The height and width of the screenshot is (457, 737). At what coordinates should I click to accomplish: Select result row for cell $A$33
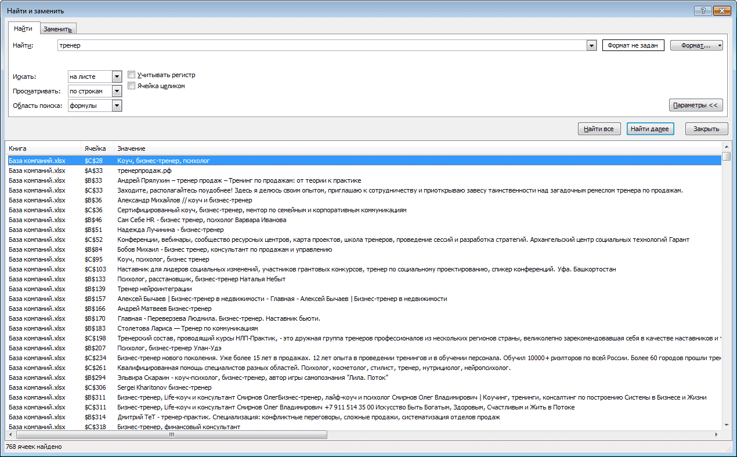pyautogui.click(x=364, y=171)
